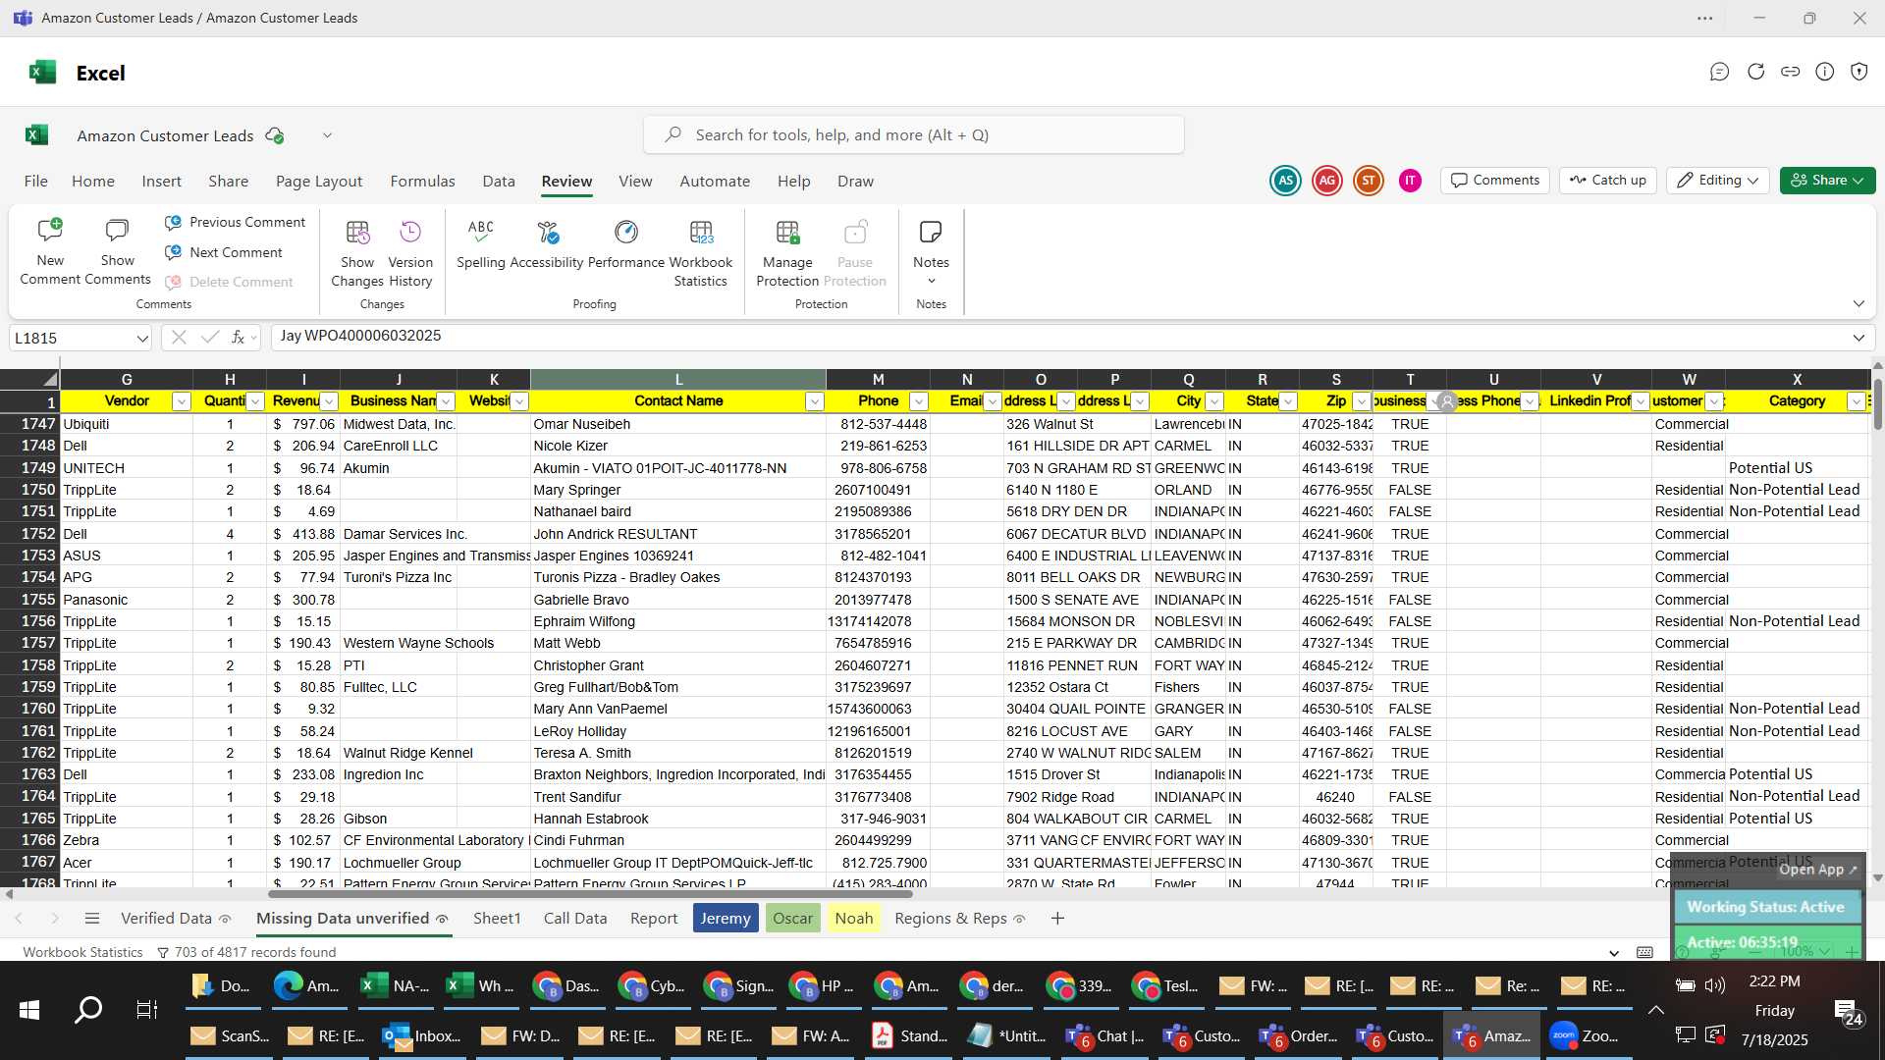The width and height of the screenshot is (1885, 1060).
Task: Open City column filter
Action: pos(1214,401)
